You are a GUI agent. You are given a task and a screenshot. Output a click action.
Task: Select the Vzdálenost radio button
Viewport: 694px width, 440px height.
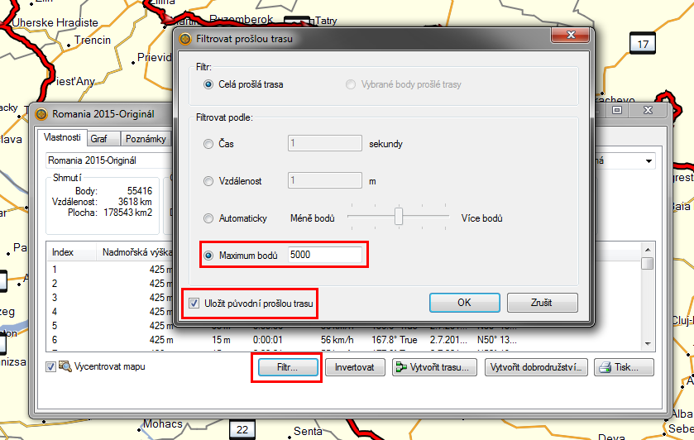(x=208, y=181)
